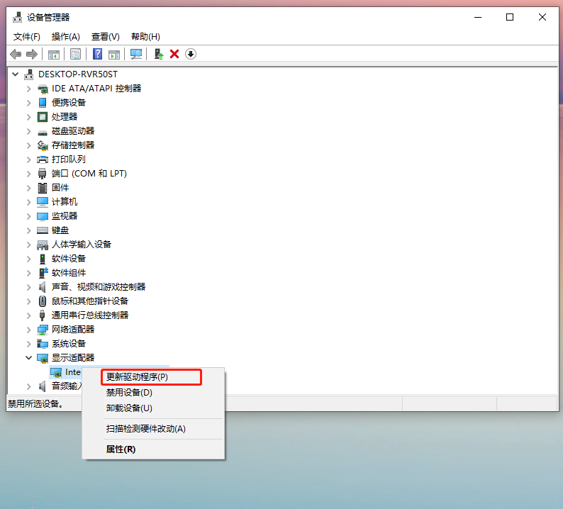Click the 网络适配器 network icon
Viewport: 563px width, 509px height.
click(43, 330)
